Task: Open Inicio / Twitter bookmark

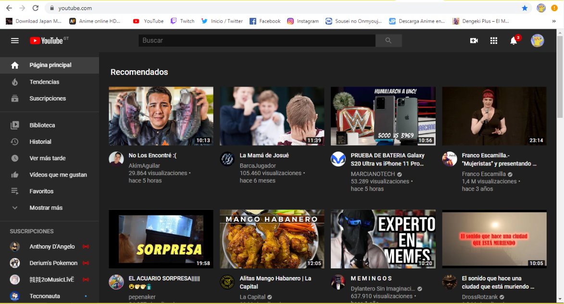Action: tap(222, 21)
